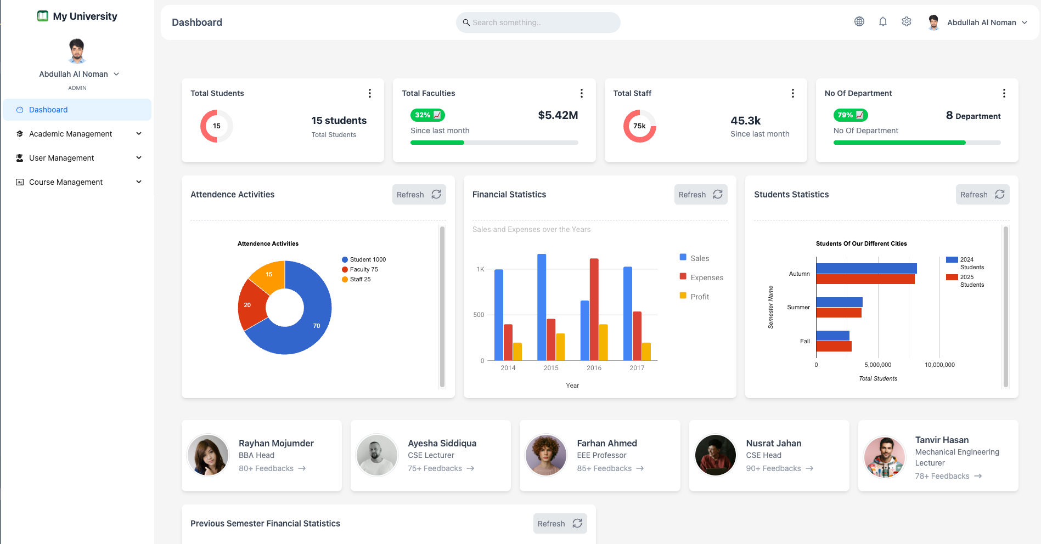Refresh the Students Statistics chart
The height and width of the screenshot is (544, 1041).
(983, 195)
